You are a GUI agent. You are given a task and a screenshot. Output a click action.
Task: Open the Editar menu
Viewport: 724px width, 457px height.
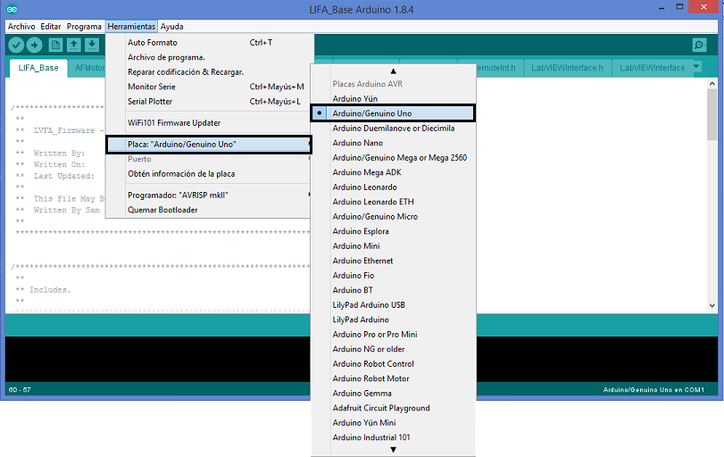(x=51, y=26)
